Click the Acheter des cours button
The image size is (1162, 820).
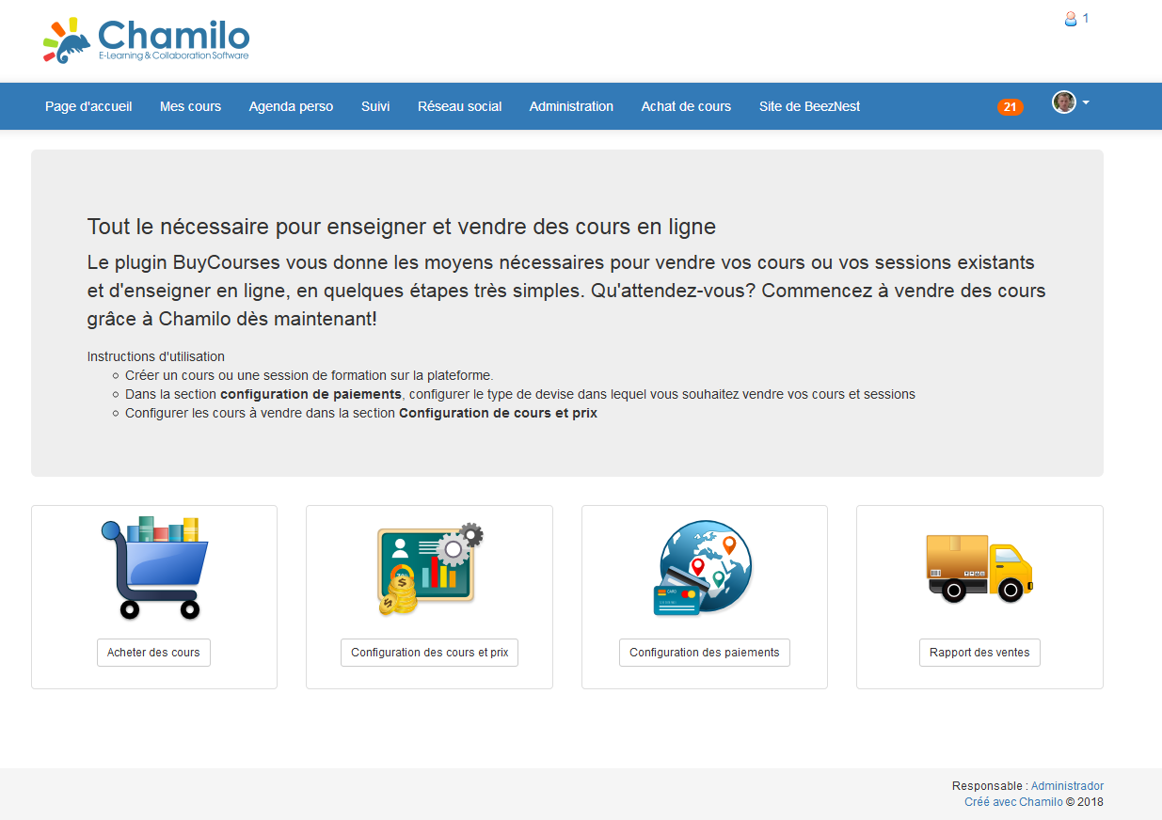(153, 652)
